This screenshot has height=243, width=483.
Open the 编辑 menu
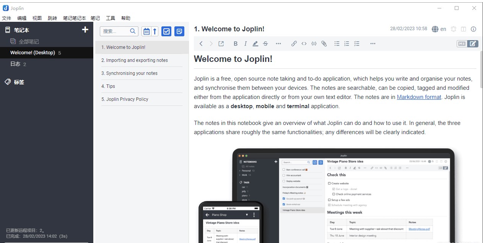coord(22,18)
